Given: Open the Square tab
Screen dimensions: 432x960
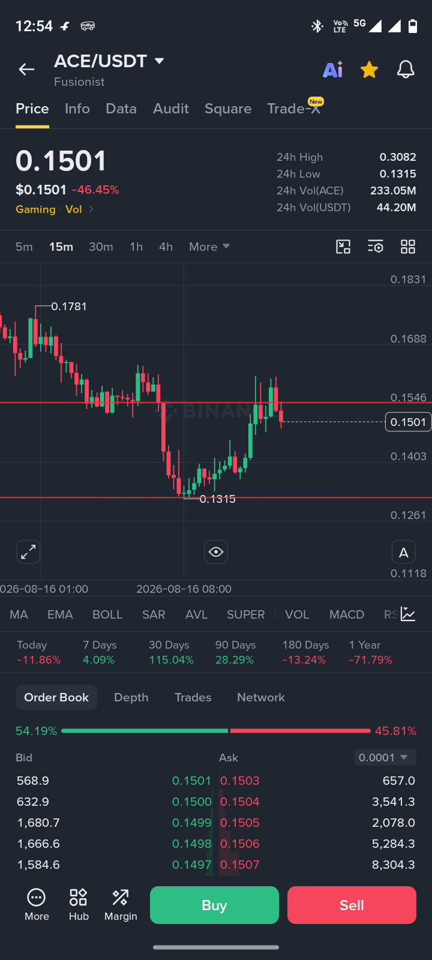Looking at the screenshot, I should [228, 109].
